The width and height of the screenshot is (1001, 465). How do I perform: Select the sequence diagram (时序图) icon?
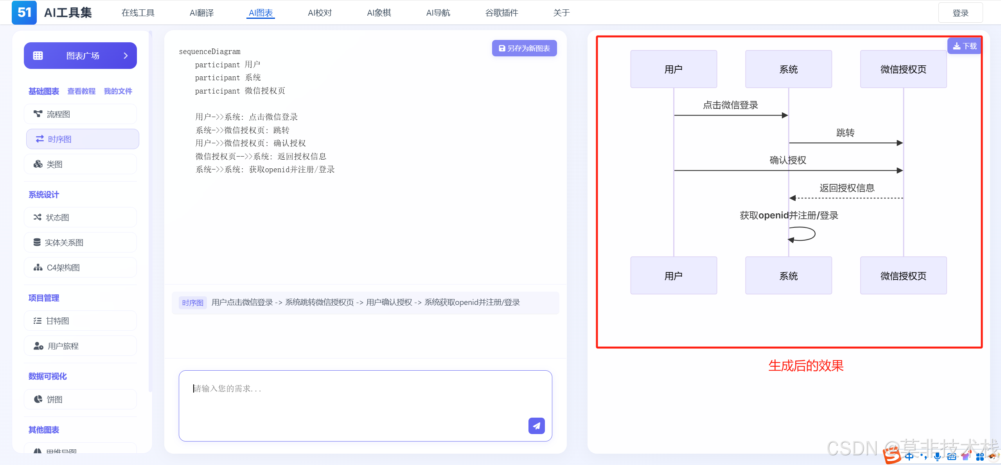pyautogui.click(x=40, y=139)
